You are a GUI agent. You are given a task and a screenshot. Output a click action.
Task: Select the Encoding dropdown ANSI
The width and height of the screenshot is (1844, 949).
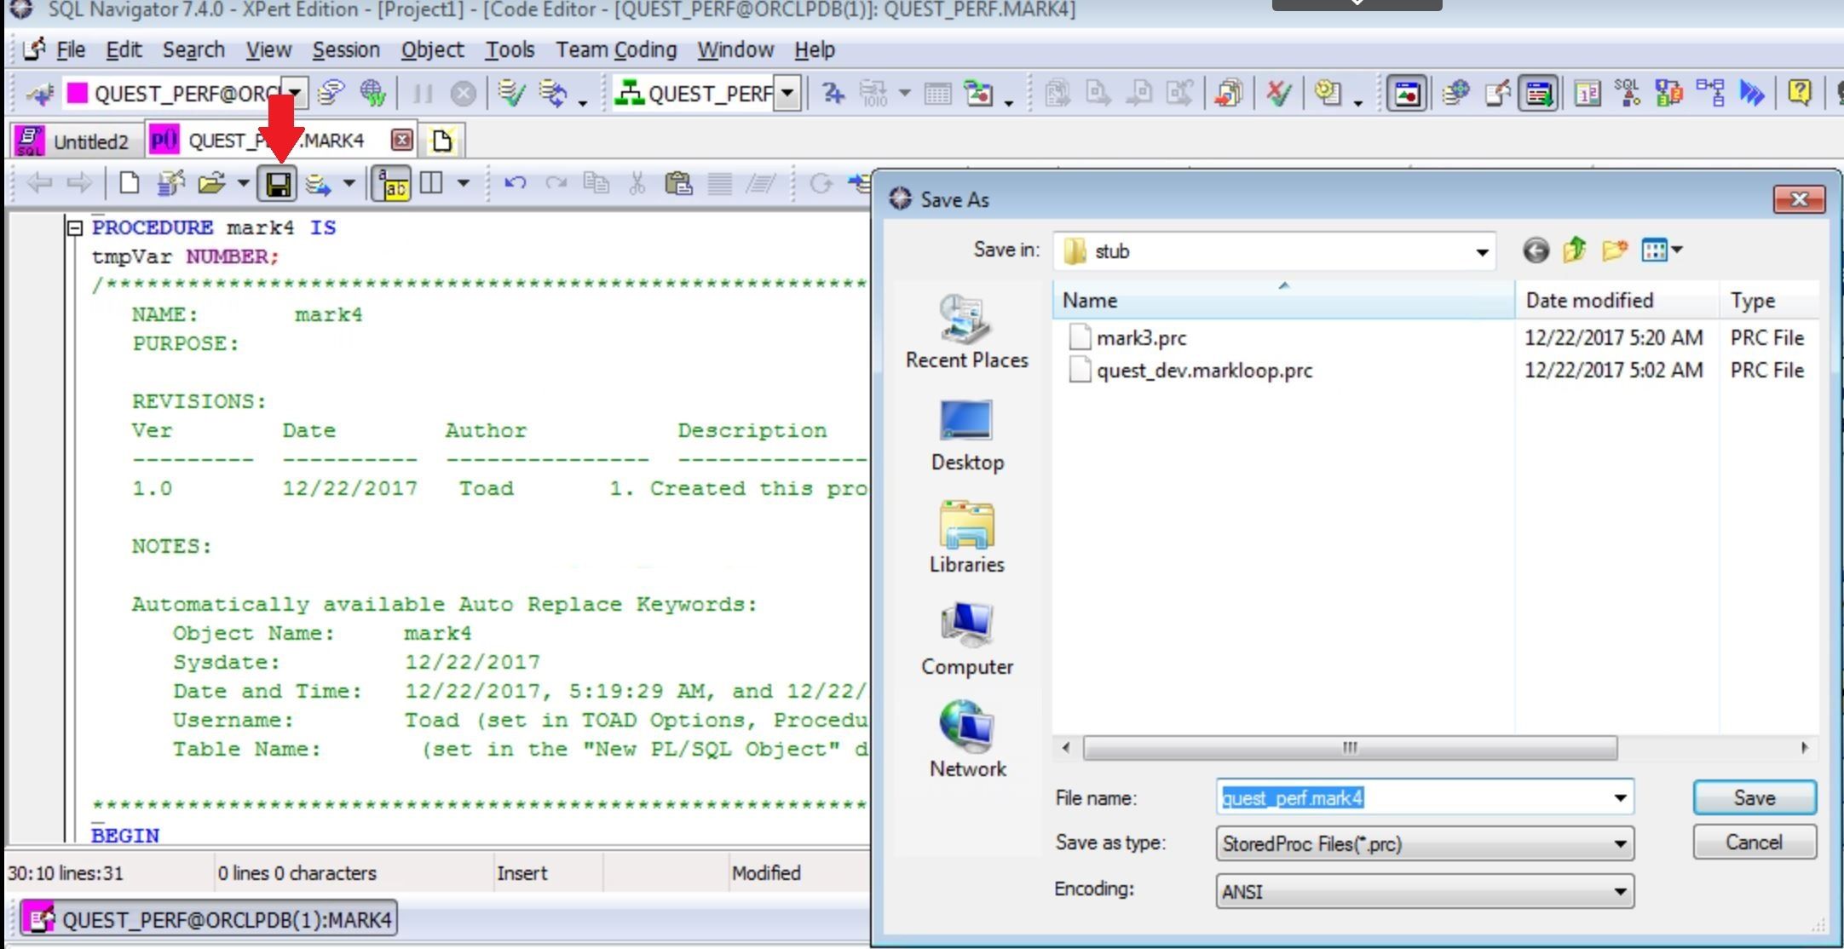click(x=1424, y=888)
